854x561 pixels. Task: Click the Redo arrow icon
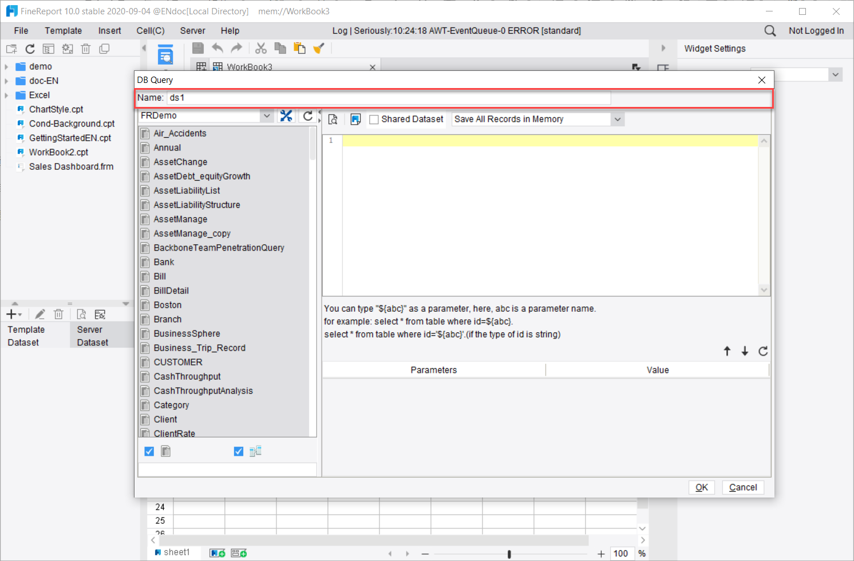236,49
